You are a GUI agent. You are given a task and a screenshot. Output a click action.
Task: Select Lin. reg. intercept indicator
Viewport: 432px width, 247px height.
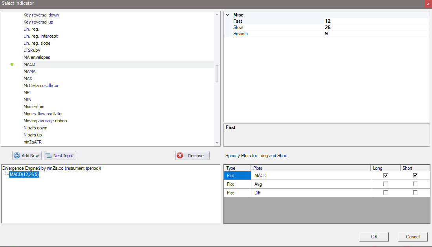(40, 36)
